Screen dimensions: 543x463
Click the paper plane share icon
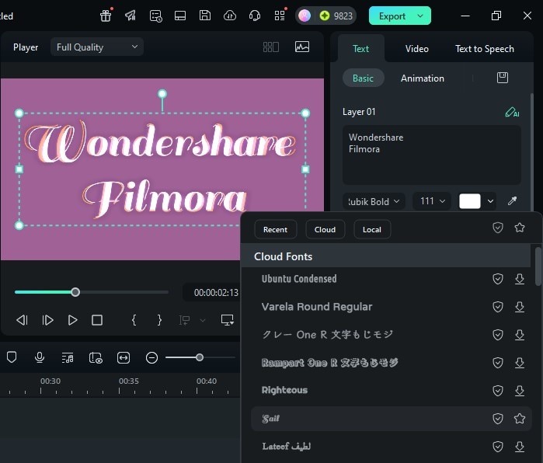click(131, 16)
